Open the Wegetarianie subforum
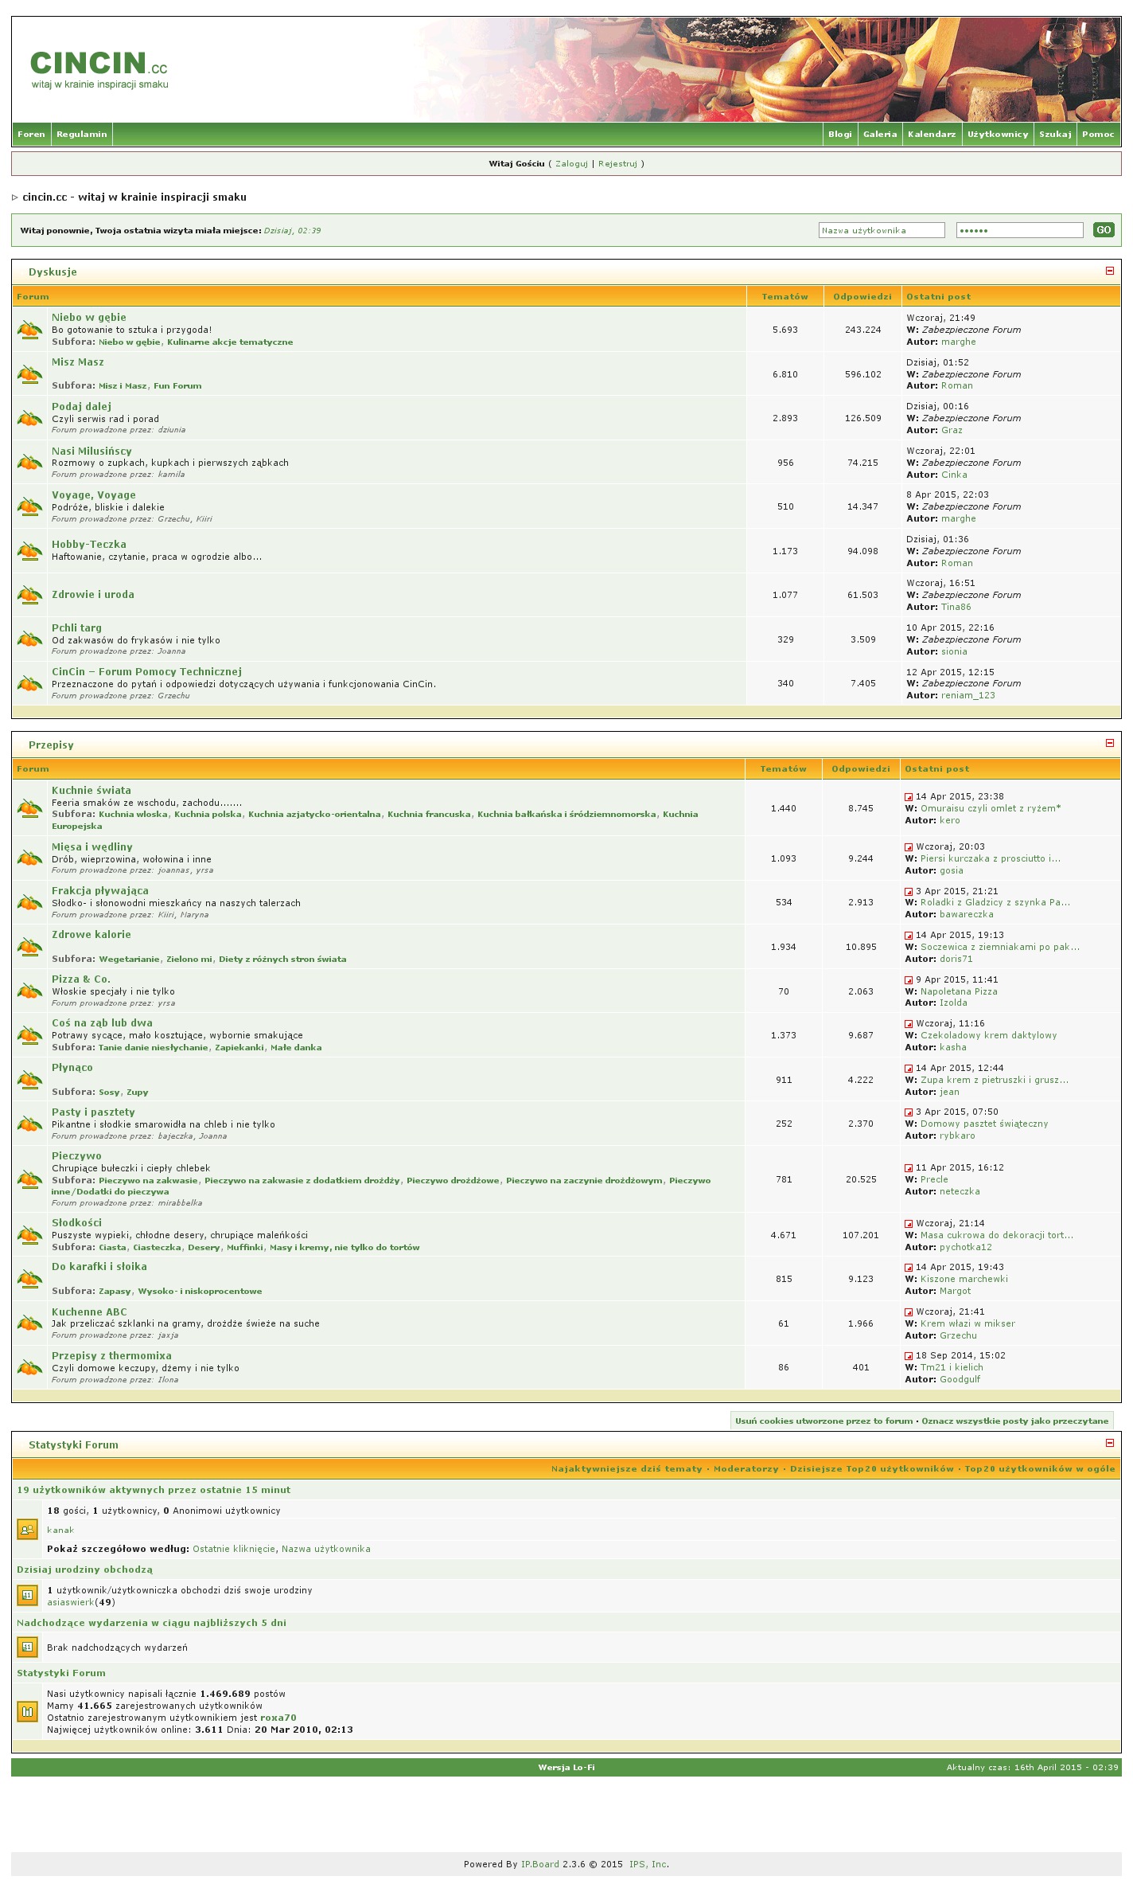Screen dimensions: 1133x1892 pos(129,960)
